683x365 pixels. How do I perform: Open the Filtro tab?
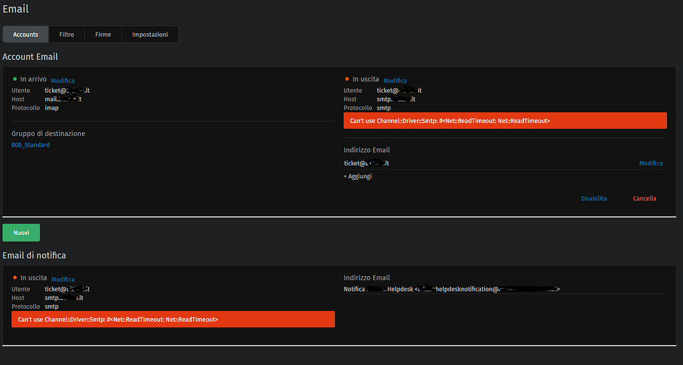pyautogui.click(x=67, y=34)
